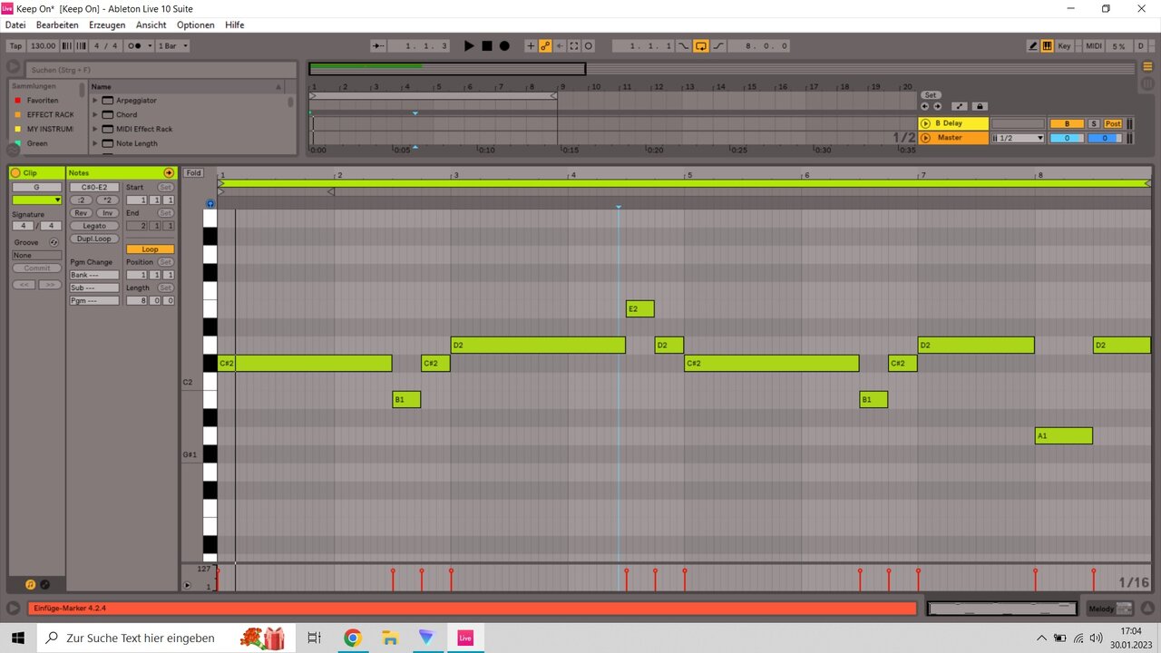Enable Key Map Mode
This screenshot has height=653, width=1161.
pos(1065,45)
